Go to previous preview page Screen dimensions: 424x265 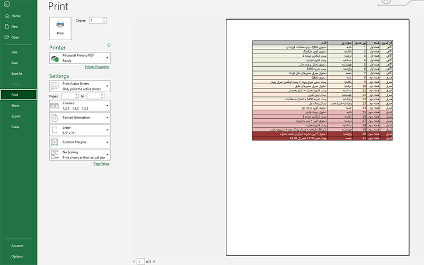[x=134, y=261]
